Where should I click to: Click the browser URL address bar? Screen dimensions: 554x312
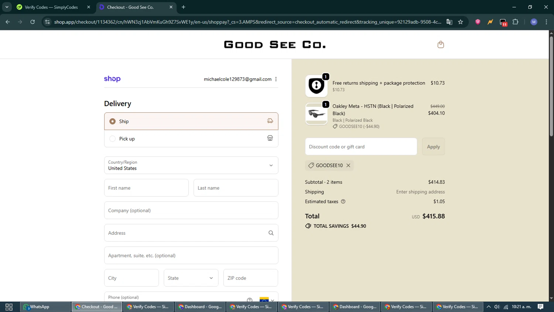tap(247, 22)
